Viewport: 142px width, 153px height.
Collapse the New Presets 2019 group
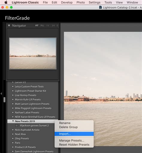[x=13, y=121]
